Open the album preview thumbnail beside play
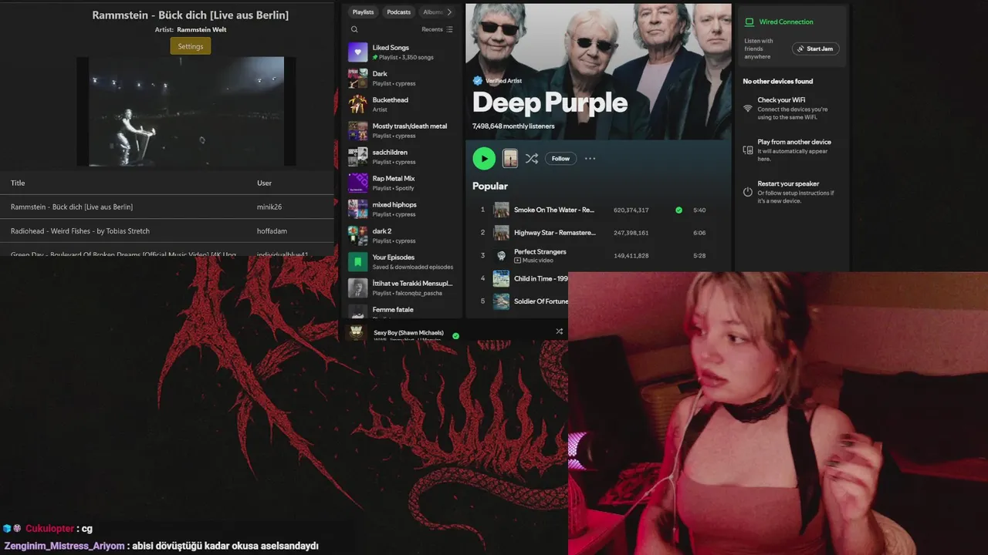Screen dimensions: 988x555 [510, 159]
